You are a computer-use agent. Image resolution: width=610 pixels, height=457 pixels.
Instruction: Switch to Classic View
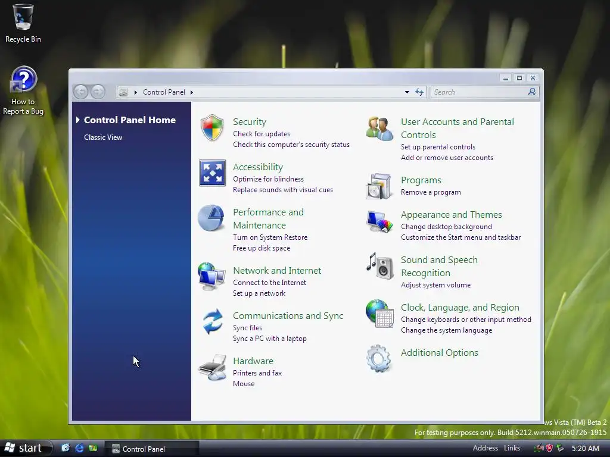tap(103, 137)
